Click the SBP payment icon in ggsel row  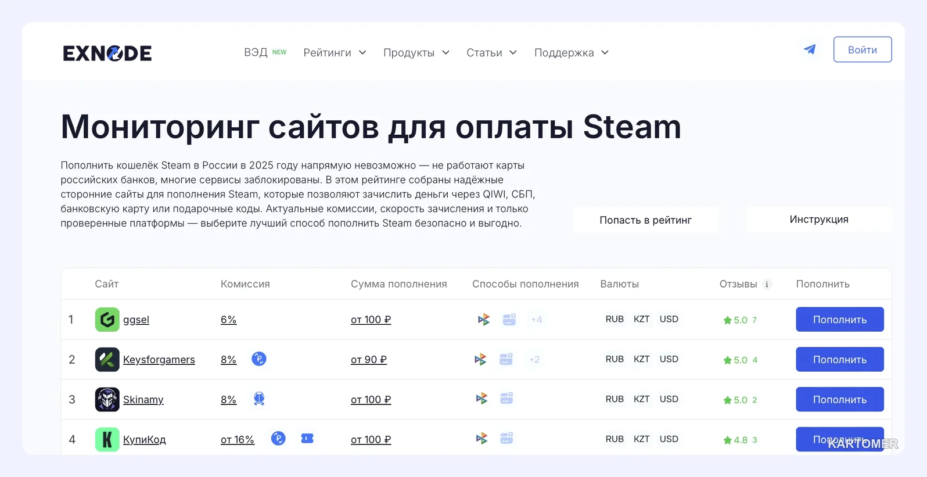click(483, 320)
